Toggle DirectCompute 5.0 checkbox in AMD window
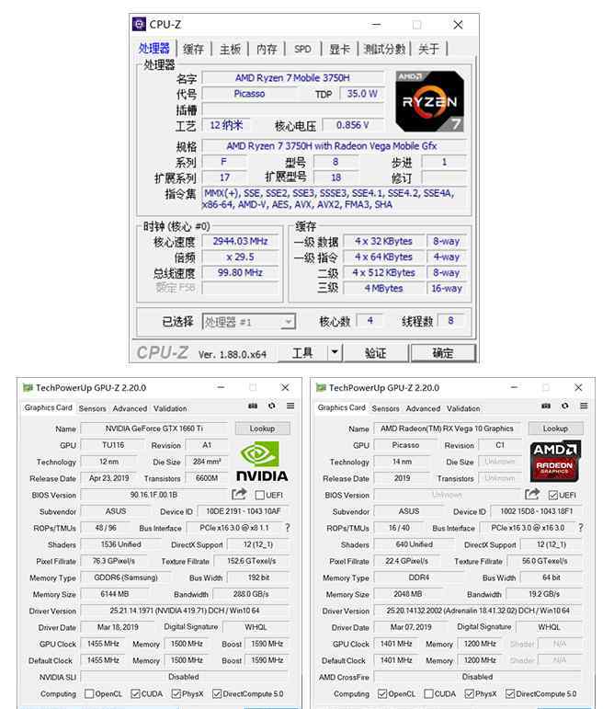This screenshot has height=709, width=614. pos(510,693)
